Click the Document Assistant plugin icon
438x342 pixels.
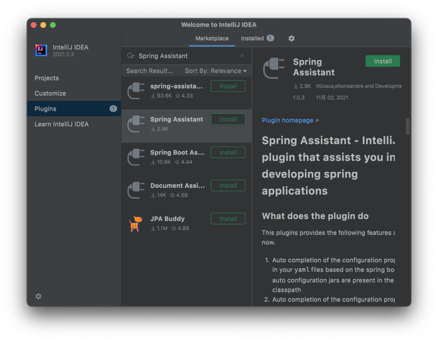pyautogui.click(x=136, y=190)
